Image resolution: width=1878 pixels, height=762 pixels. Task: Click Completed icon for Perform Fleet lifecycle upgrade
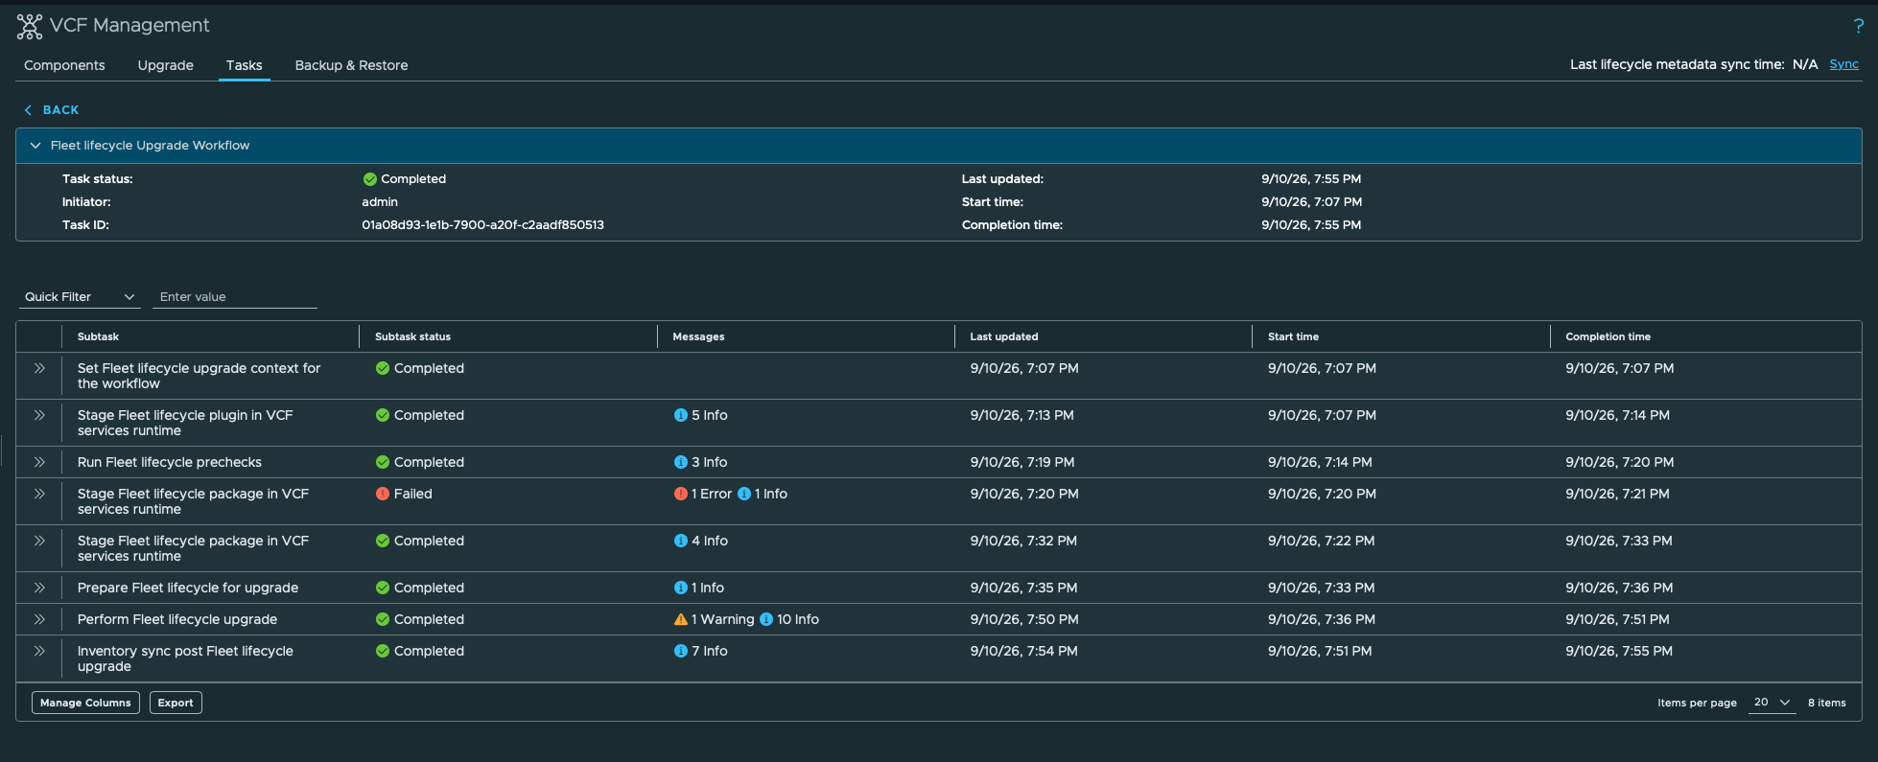click(383, 619)
